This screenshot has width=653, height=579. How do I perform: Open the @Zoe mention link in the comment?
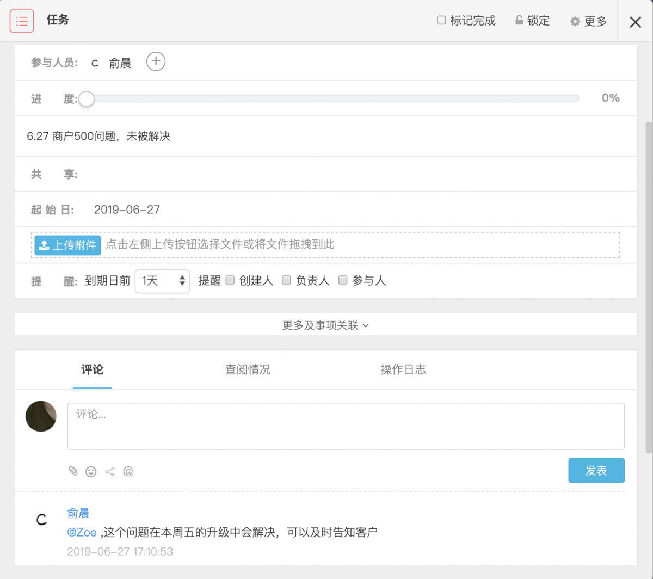tap(82, 532)
